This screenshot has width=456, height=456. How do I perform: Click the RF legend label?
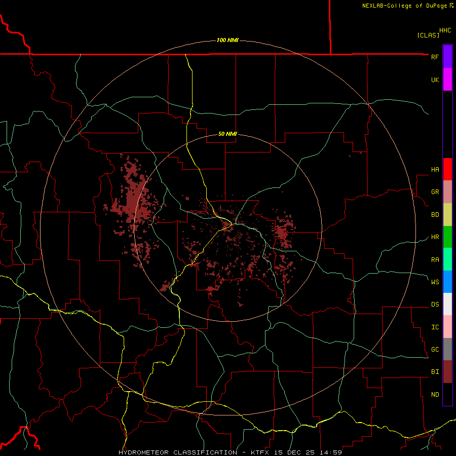point(435,57)
